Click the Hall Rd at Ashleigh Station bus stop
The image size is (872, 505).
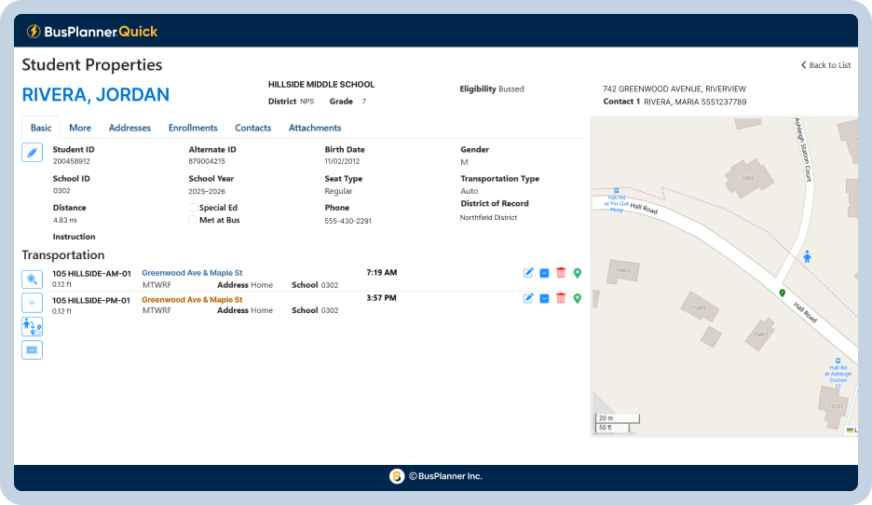pyautogui.click(x=837, y=361)
